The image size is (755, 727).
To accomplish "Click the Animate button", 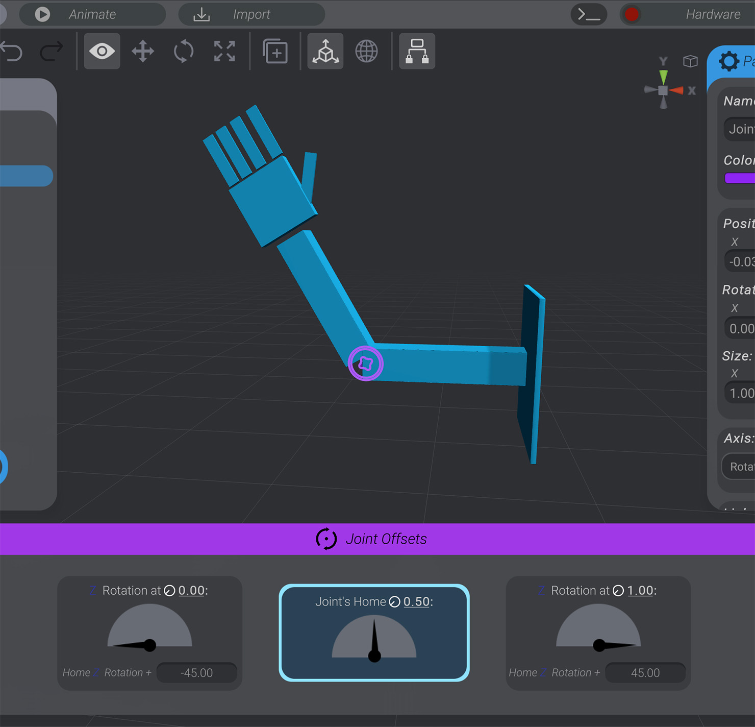I will click(92, 14).
